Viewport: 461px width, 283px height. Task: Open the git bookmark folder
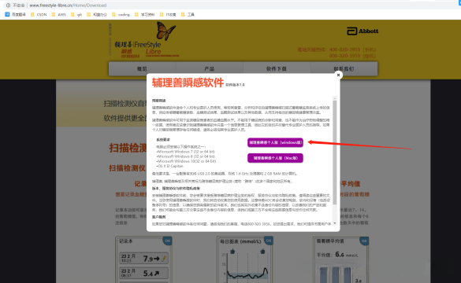point(76,14)
